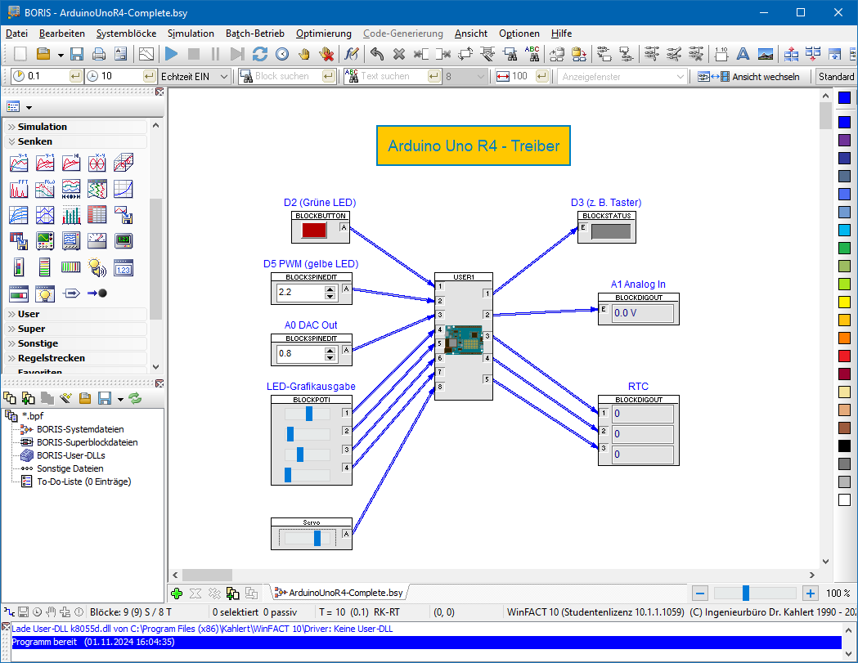The image size is (858, 663).
Task: Click the Arduino Uno R4 - Treiber title label
Action: coord(474,146)
